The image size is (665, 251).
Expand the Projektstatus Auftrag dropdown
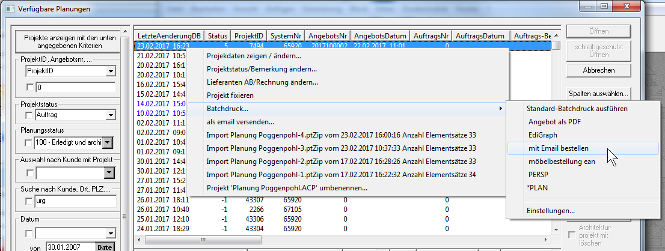(x=109, y=115)
